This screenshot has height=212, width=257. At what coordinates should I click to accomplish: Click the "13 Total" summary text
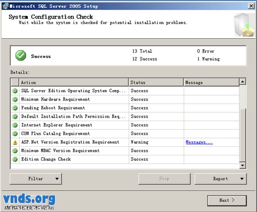coord(142,51)
